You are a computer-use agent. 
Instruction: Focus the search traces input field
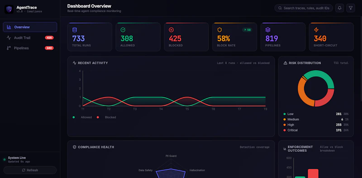[x=304, y=8]
